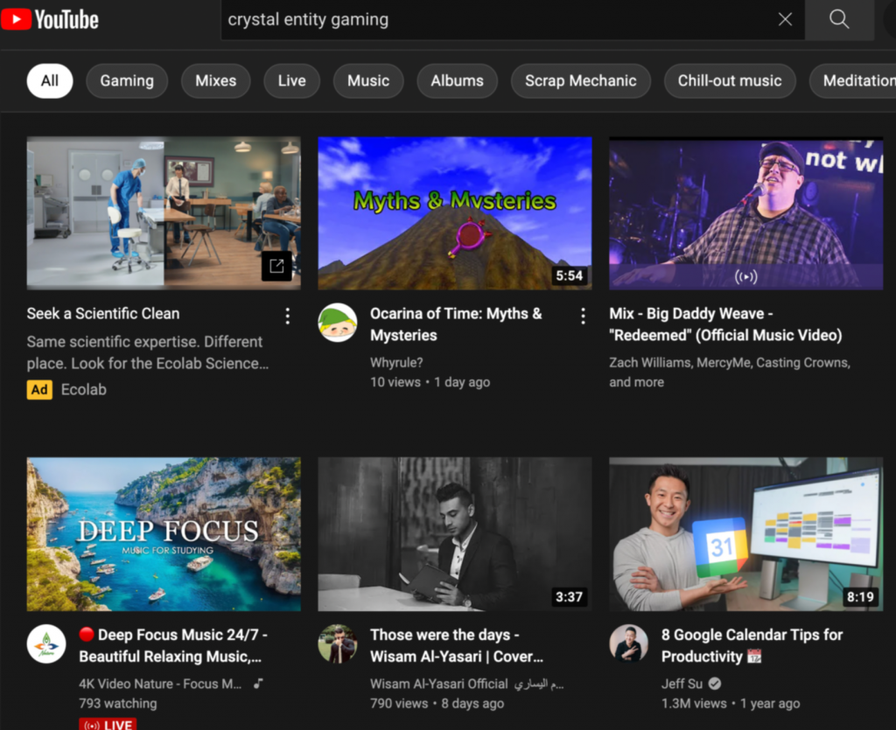Enable the Live results filter
896x730 pixels.
point(291,80)
